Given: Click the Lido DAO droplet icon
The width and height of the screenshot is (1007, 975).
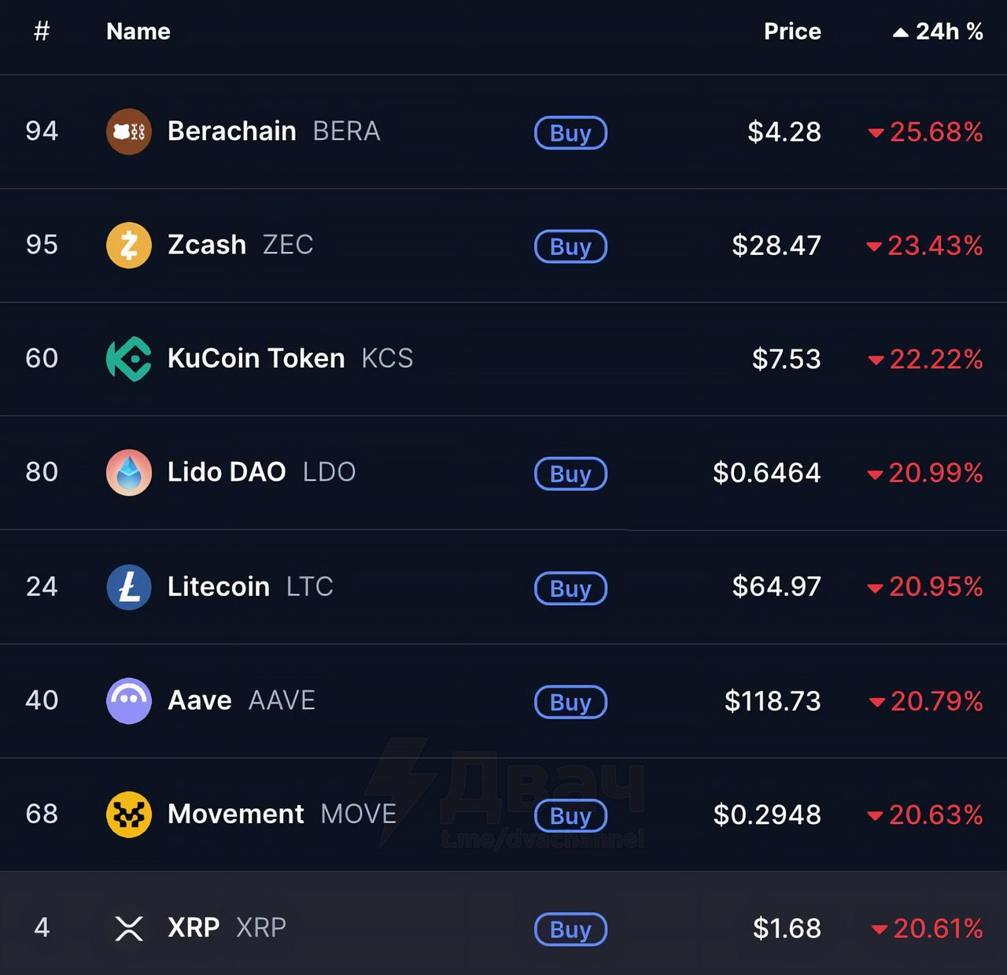Looking at the screenshot, I should click(x=129, y=472).
